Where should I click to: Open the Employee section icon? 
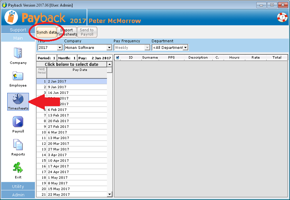(x=18, y=76)
